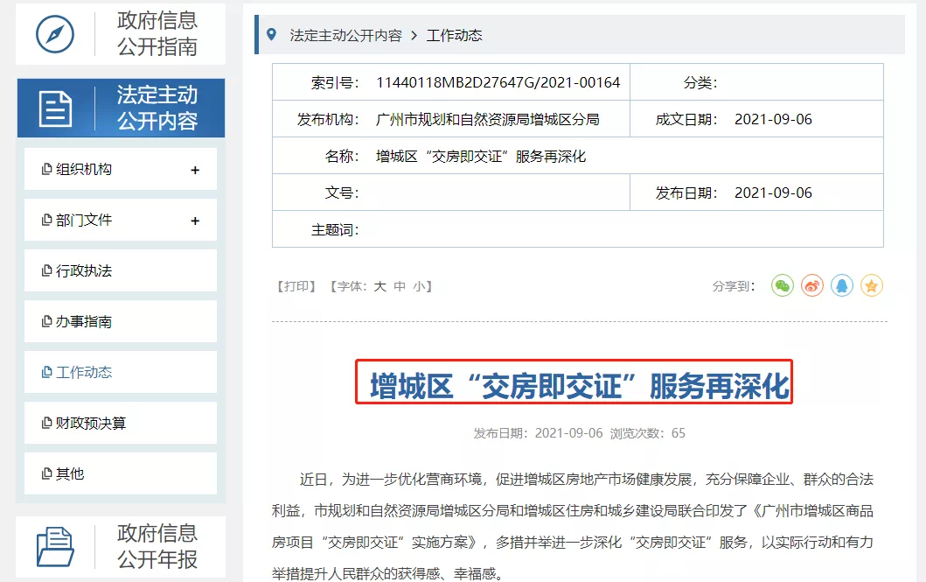Open 办事指南 in the sidebar
The image size is (926, 582).
click(84, 322)
